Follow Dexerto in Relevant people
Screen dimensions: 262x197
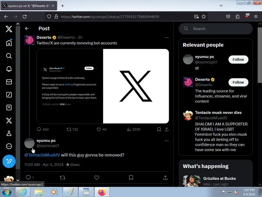pos(238,82)
